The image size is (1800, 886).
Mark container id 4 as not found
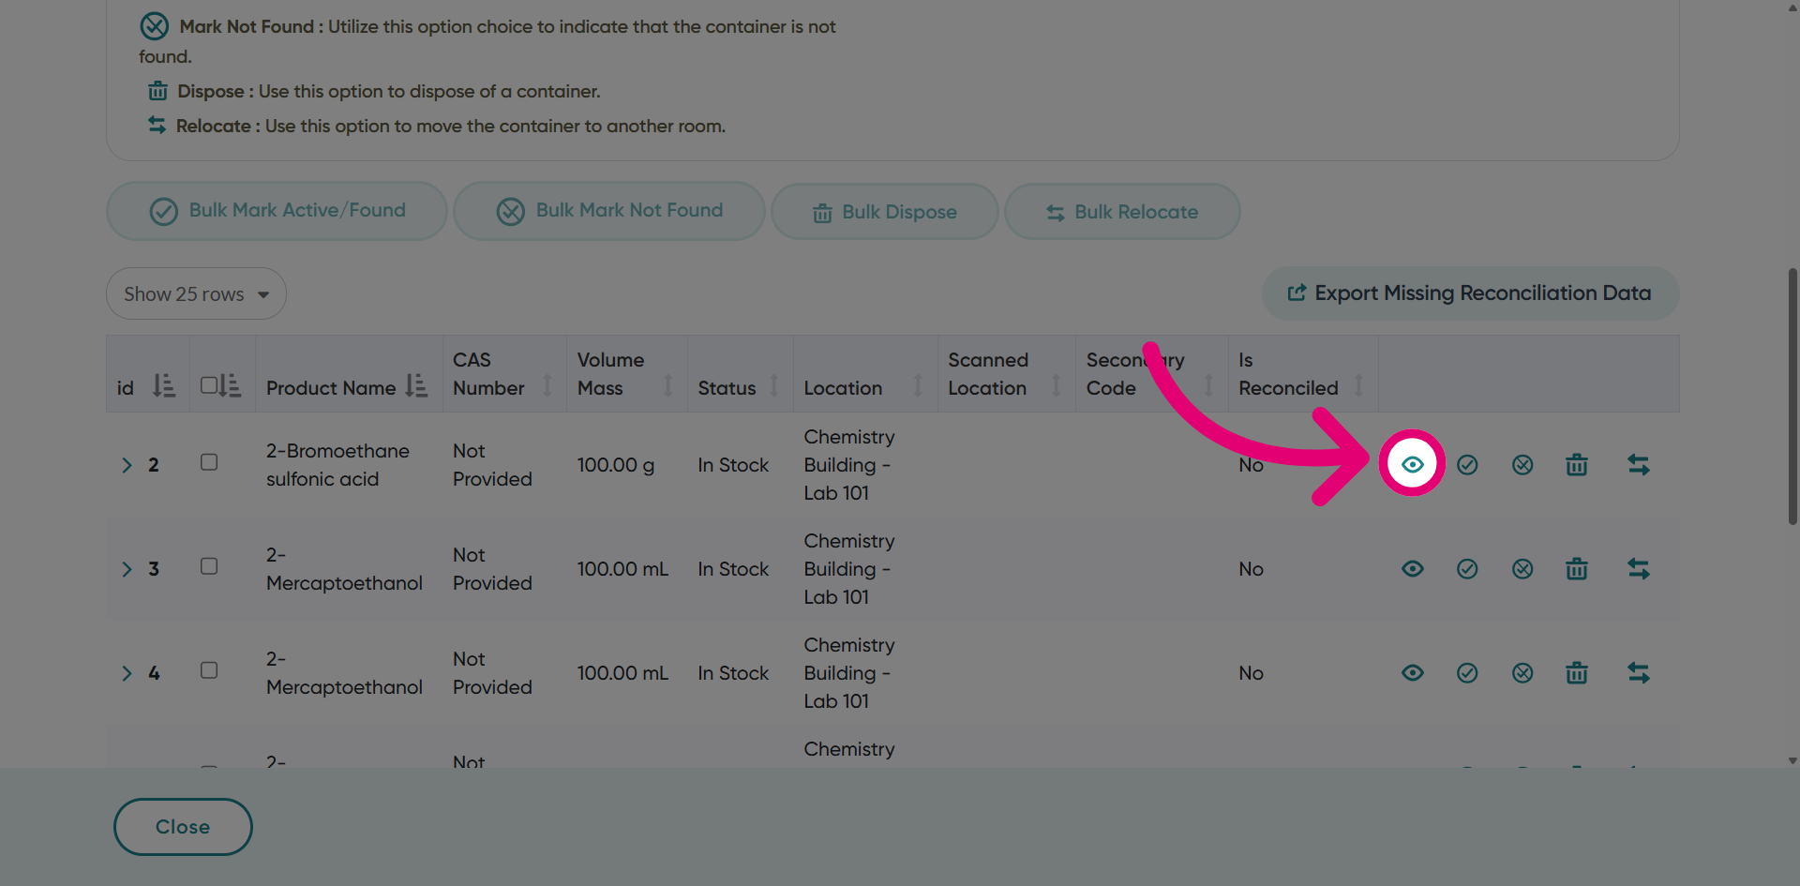click(1522, 672)
